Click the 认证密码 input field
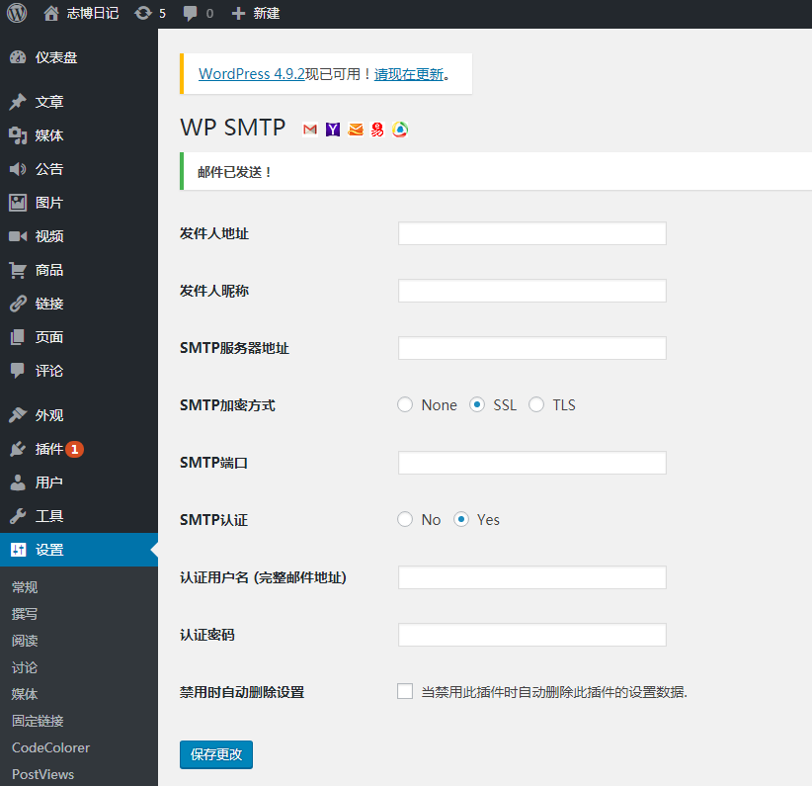812x786 pixels. [532, 635]
